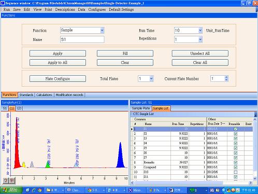Toggle Runnable checkbox for sample S5
The image size is (258, 194).
[x=235, y=148]
